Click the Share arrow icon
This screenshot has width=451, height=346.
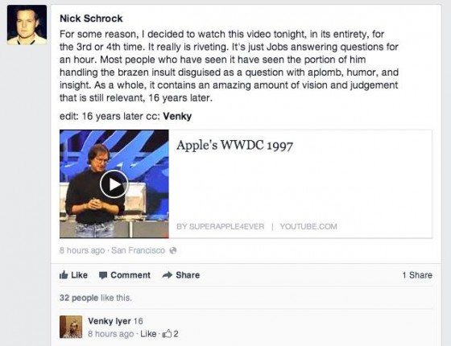coord(168,275)
